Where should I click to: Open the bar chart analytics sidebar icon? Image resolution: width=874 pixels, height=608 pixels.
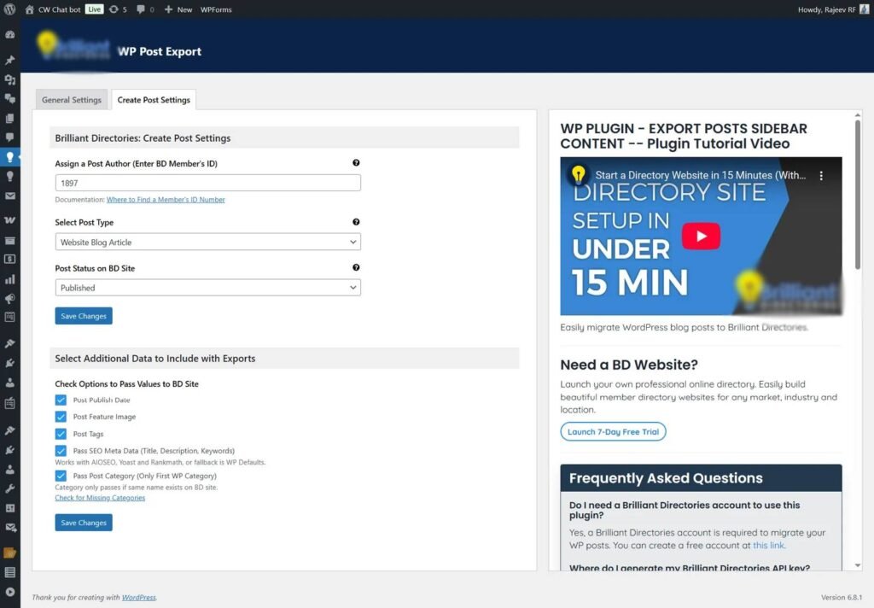coord(9,279)
